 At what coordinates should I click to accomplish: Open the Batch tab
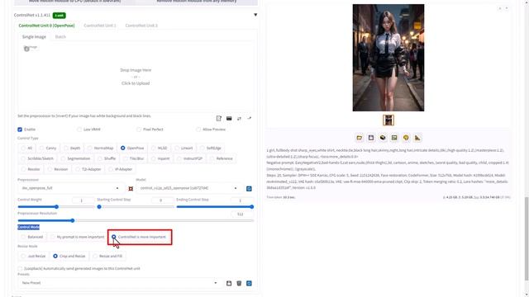point(60,36)
